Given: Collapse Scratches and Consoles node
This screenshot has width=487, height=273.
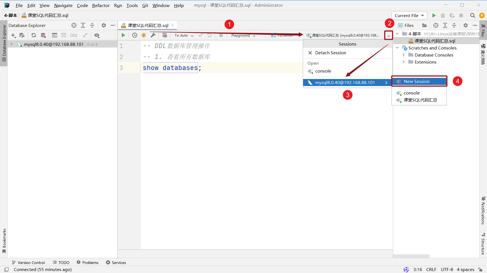Looking at the screenshot, I should [397, 48].
